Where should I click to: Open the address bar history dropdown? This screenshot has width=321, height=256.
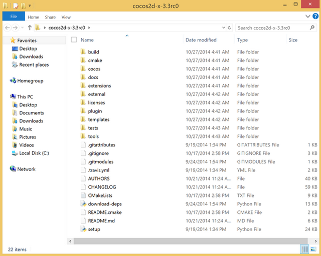tap(224, 27)
